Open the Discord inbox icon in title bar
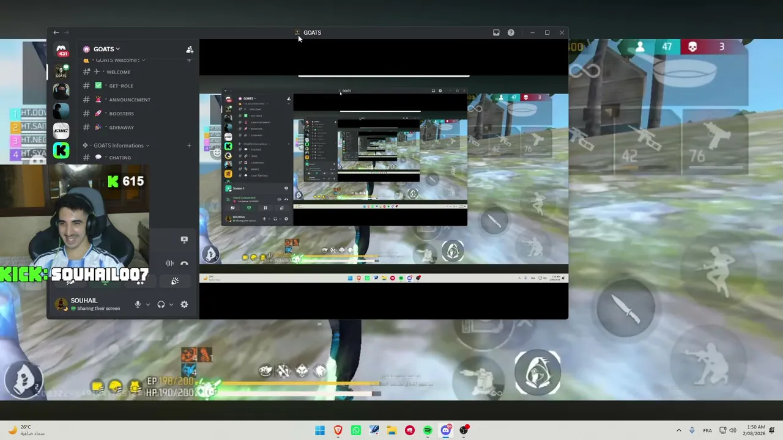This screenshot has height=440, width=783. coord(496,32)
